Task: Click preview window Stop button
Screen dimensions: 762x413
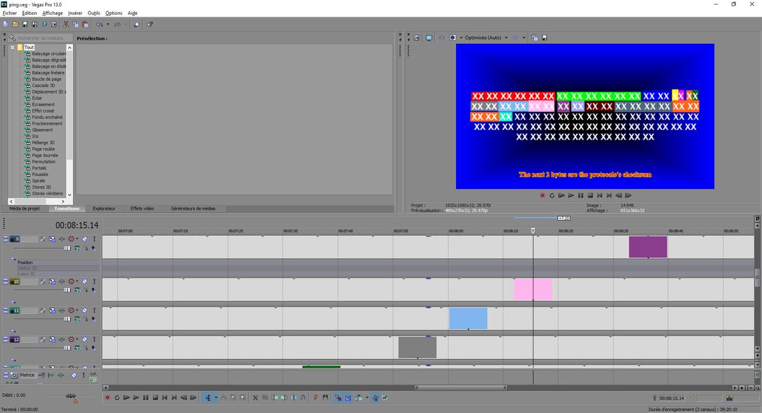Action: point(590,195)
